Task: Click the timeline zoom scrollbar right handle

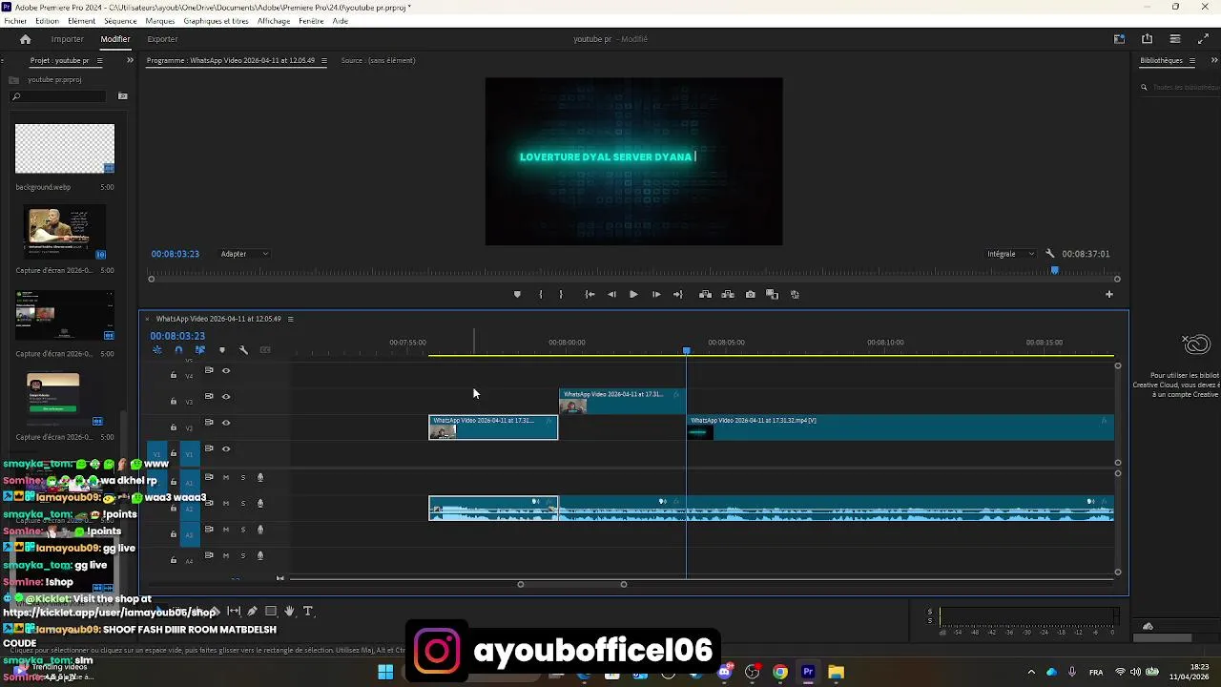Action: tap(624, 584)
